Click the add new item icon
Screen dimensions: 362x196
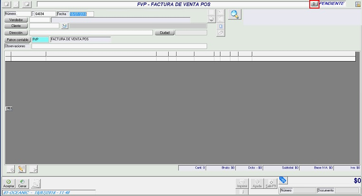(10, 169)
